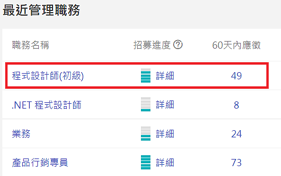
Task: Open .NET 程式設計師 job title link
Action: 46,105
